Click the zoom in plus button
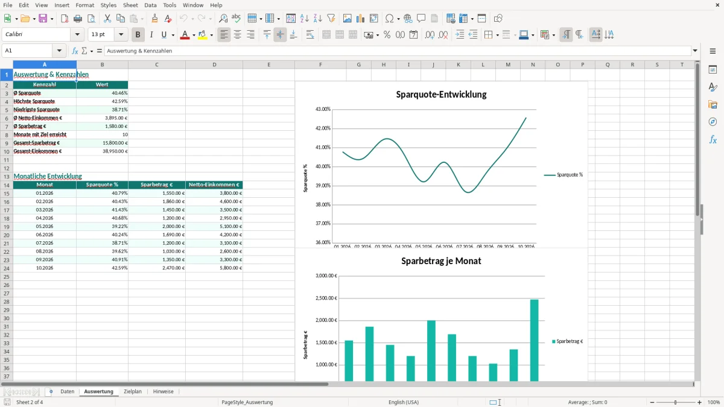Viewport: 724px width, 407px height. (700, 402)
